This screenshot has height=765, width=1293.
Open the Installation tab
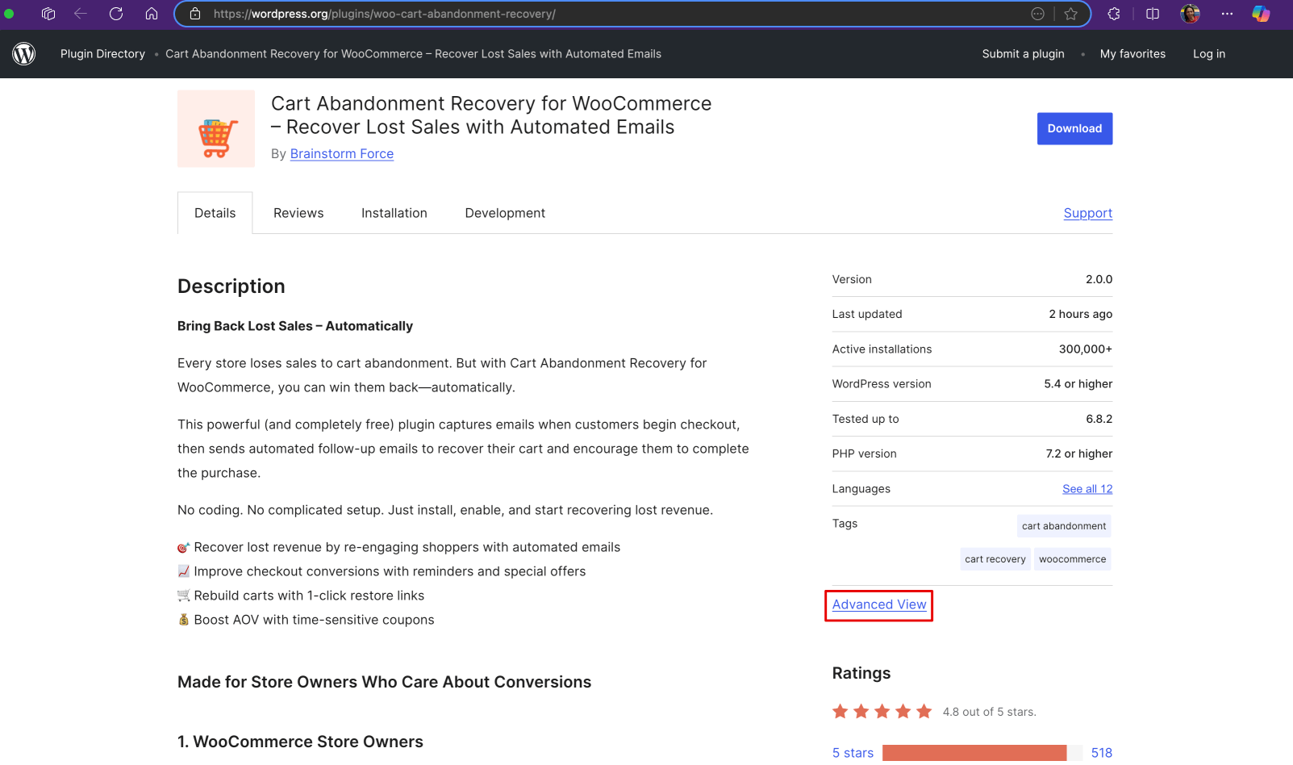[x=394, y=213]
